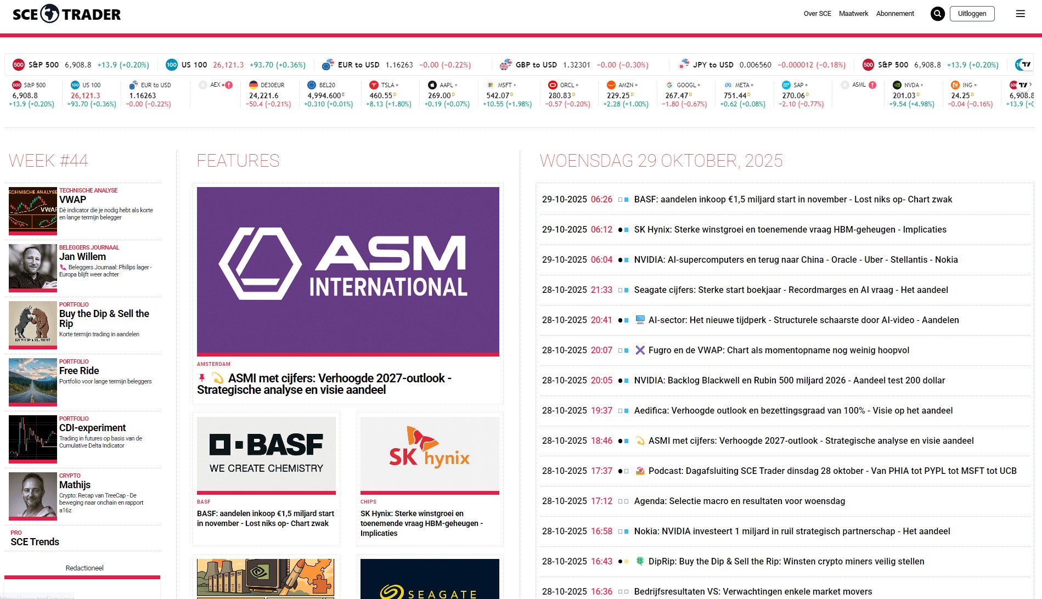Select the Redactioneel tab

tap(85, 568)
